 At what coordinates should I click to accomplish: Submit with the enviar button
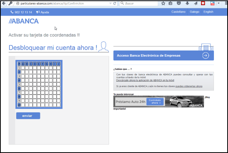(28, 116)
